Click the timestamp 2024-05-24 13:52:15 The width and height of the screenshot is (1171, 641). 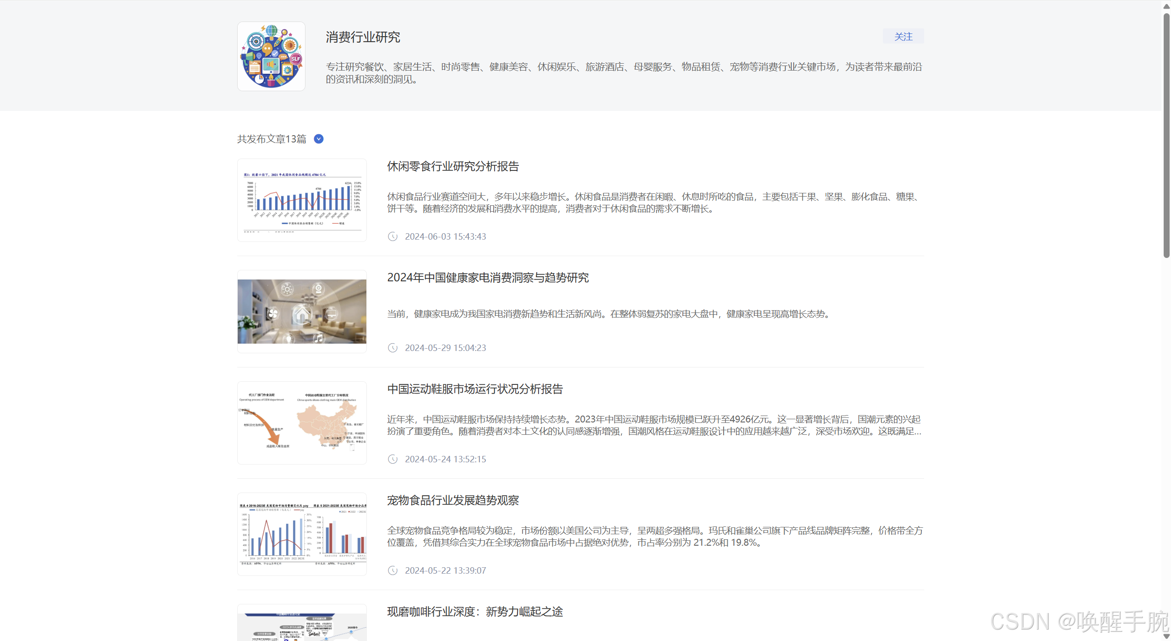[445, 459]
